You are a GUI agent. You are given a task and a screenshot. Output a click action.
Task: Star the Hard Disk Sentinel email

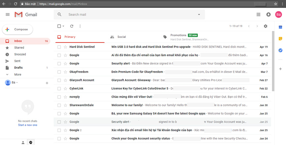pyautogui.click(x=65, y=47)
